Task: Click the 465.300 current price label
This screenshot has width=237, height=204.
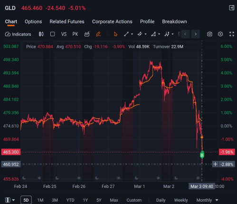Action: pos(11,152)
